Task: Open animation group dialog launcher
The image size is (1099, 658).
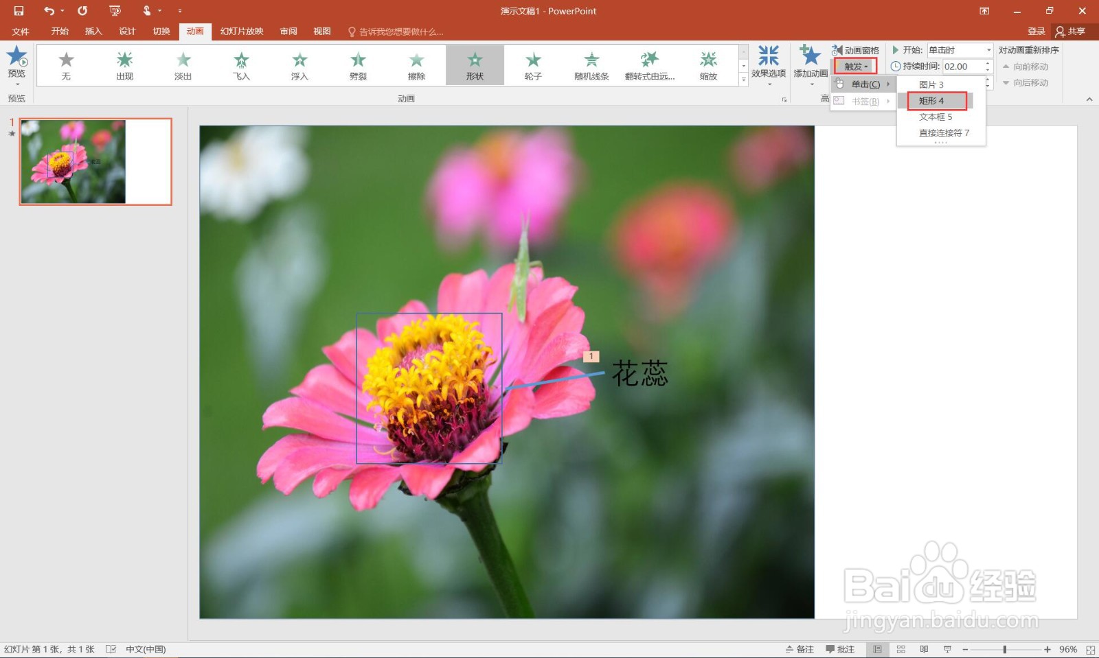Action: coord(784,99)
